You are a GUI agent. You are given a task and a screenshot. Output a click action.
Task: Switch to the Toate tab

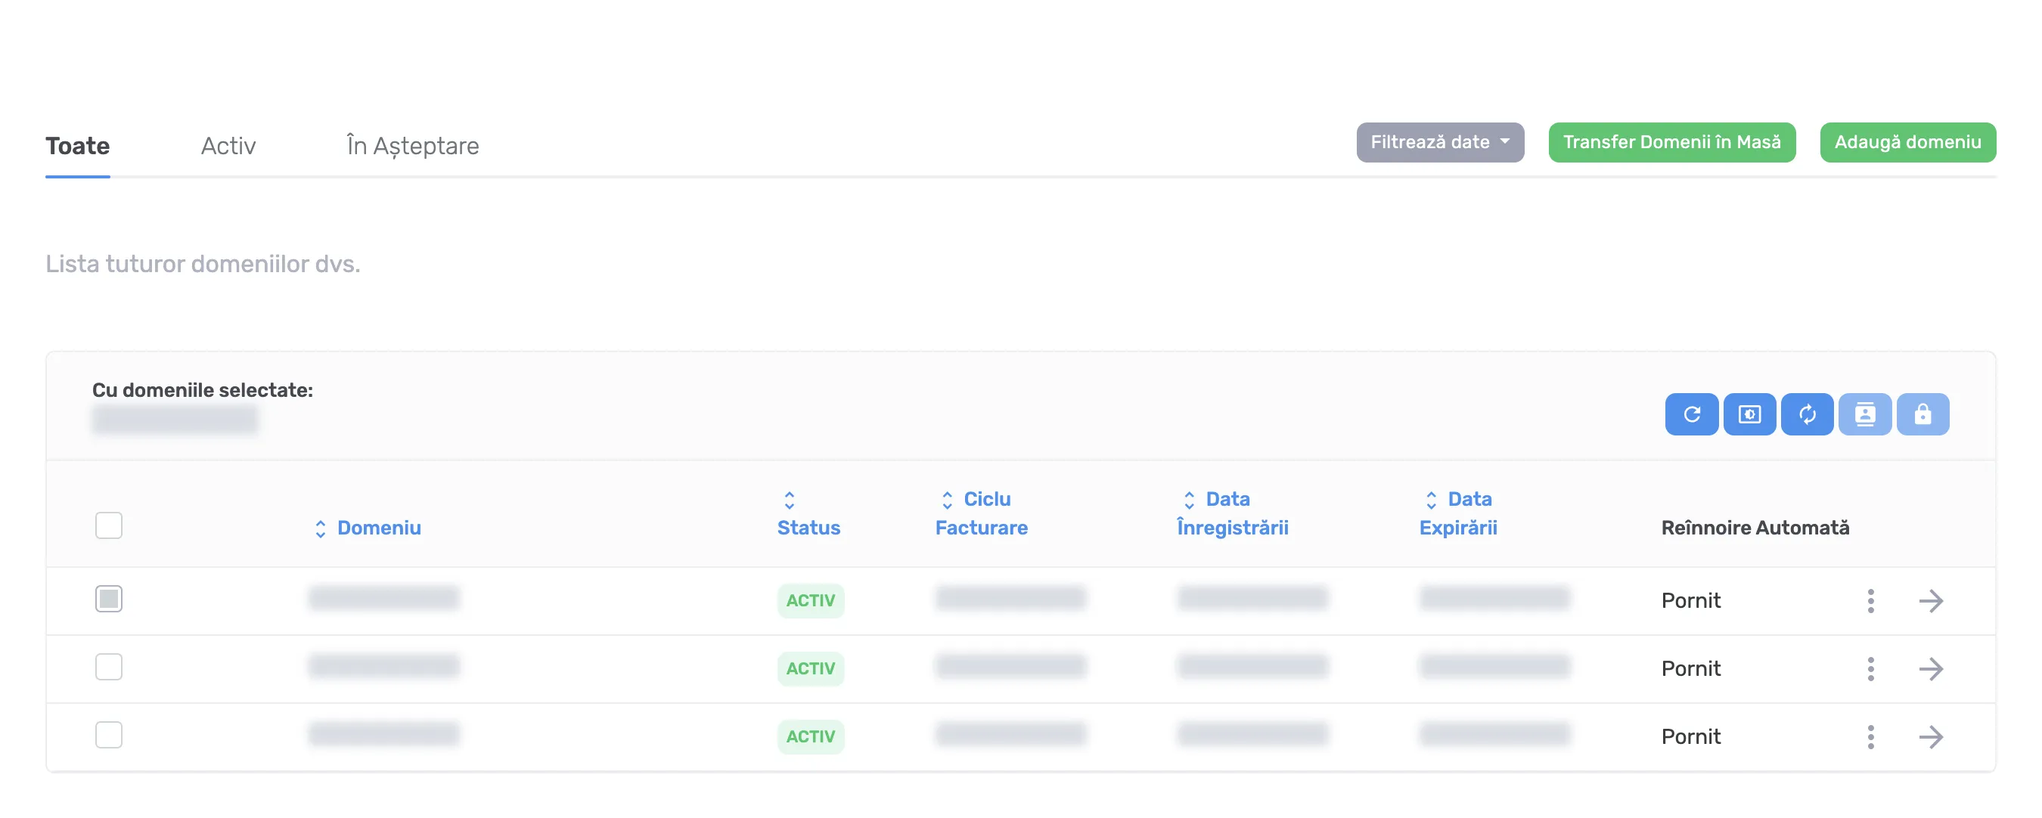click(78, 146)
